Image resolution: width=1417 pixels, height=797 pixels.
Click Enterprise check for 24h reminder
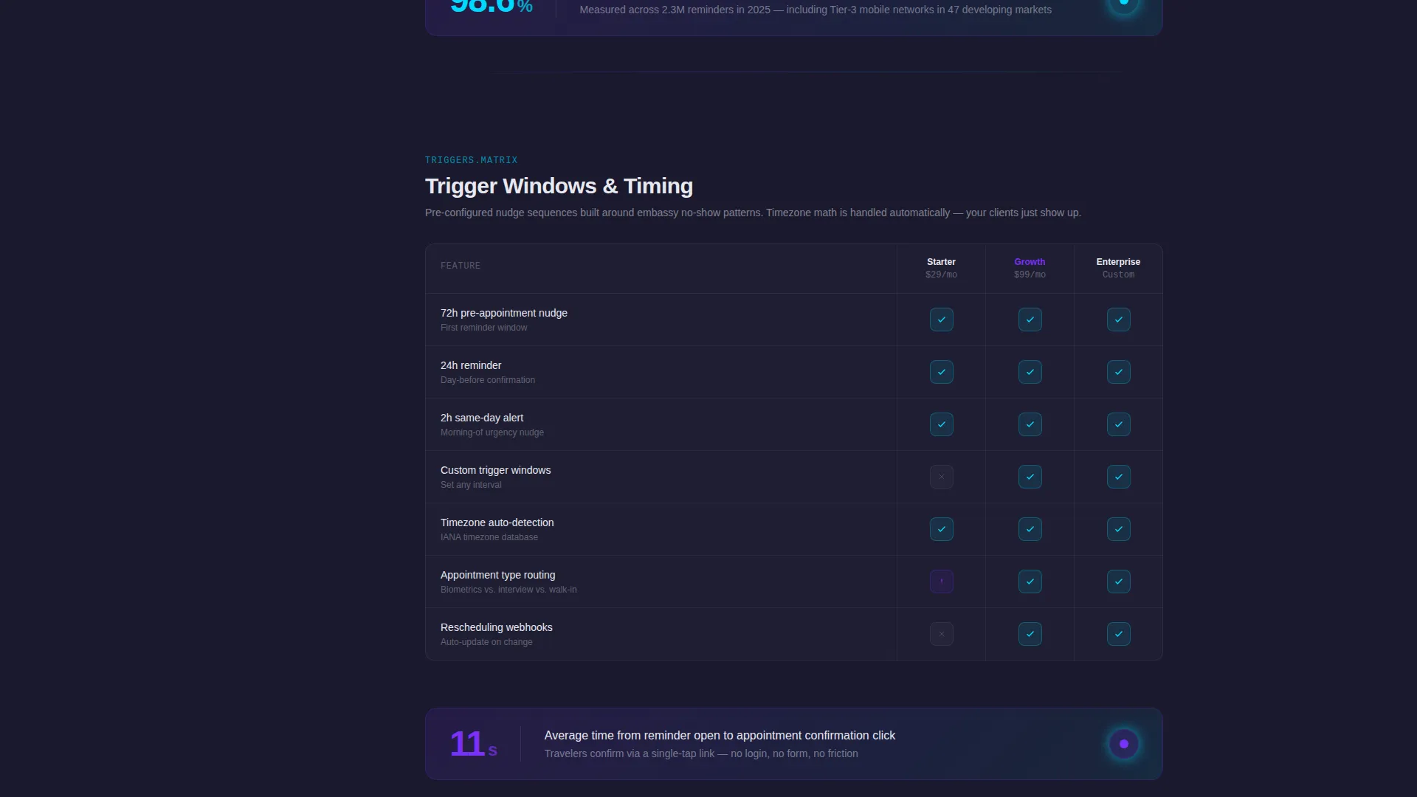1118,372
